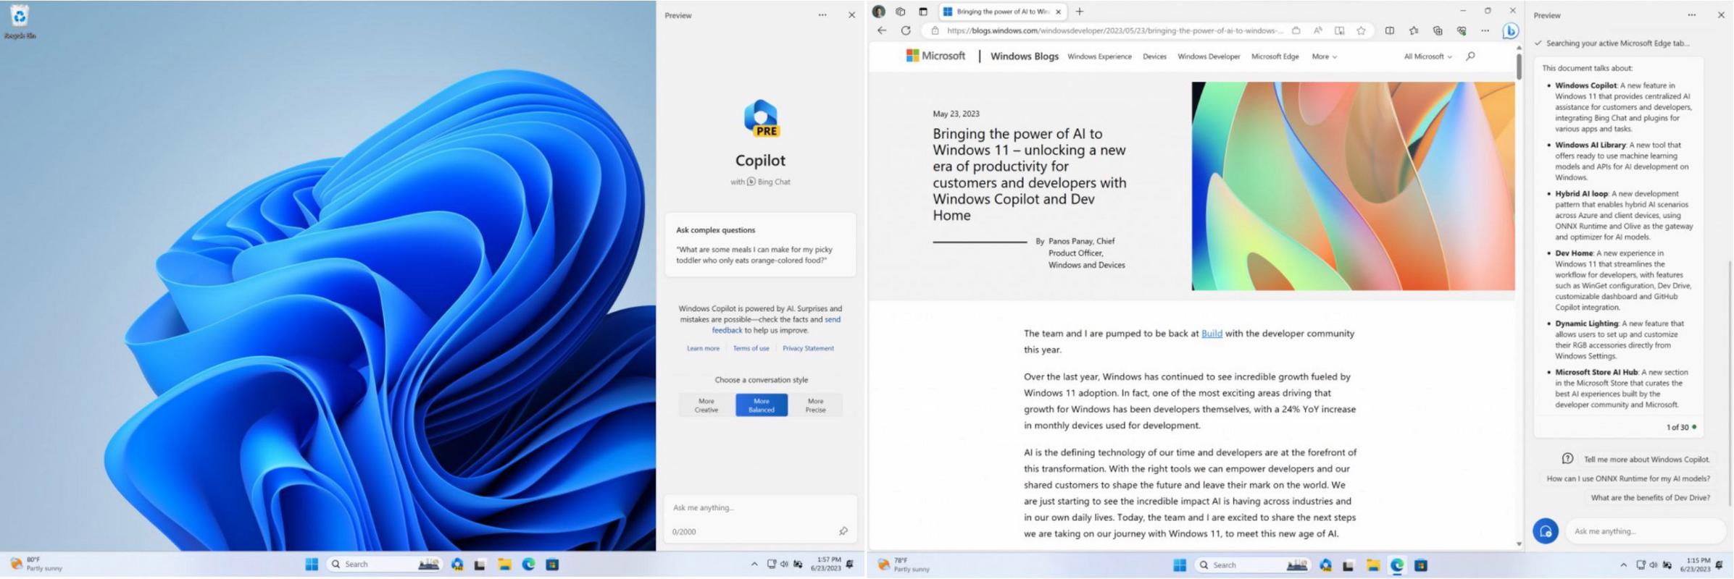
Task: Open new tab with the plus button
Action: coord(1080,12)
